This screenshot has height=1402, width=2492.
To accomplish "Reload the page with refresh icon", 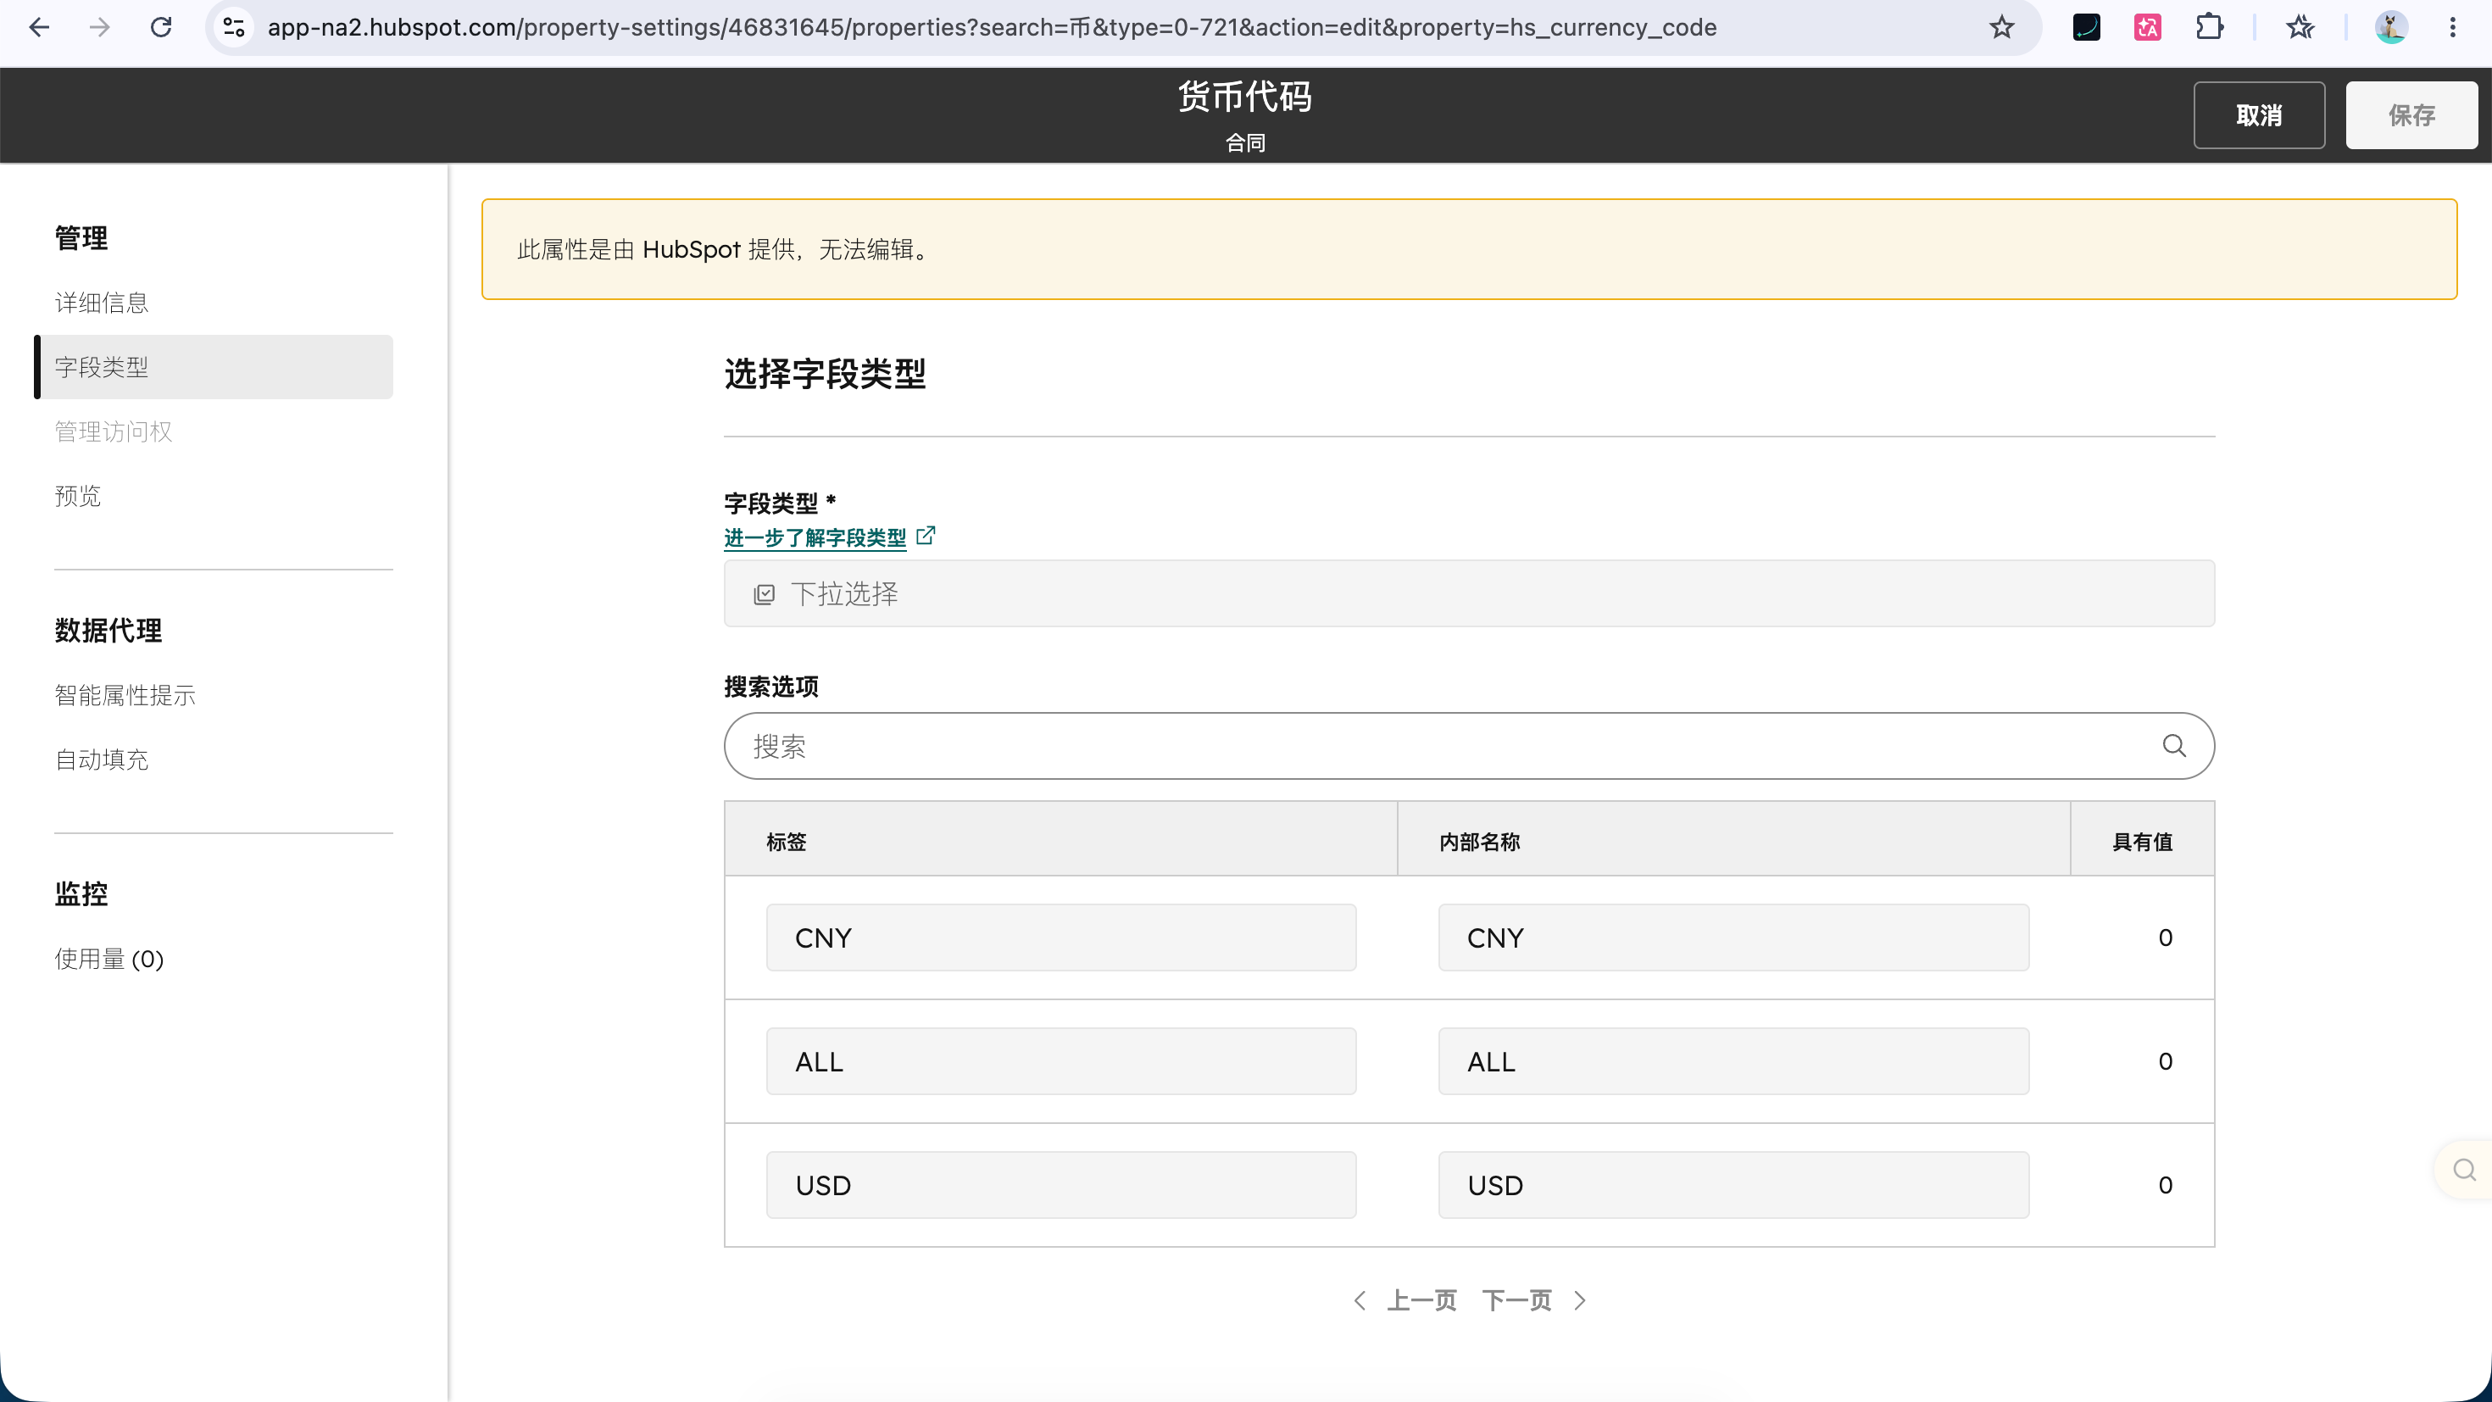I will [x=160, y=27].
